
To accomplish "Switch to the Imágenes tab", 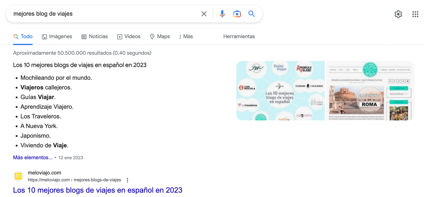I will 57,37.
